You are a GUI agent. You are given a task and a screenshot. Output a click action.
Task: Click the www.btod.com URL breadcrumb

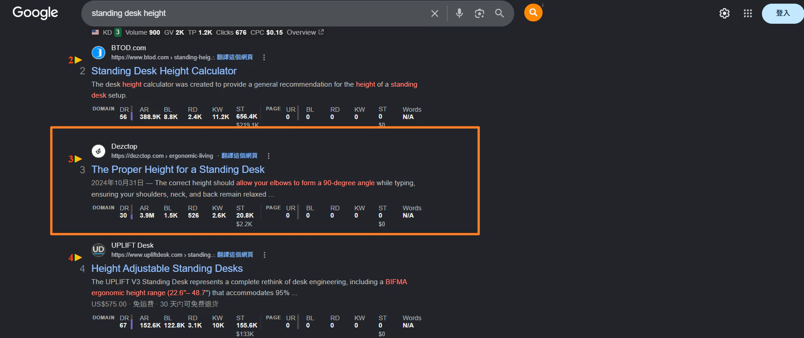pos(163,57)
